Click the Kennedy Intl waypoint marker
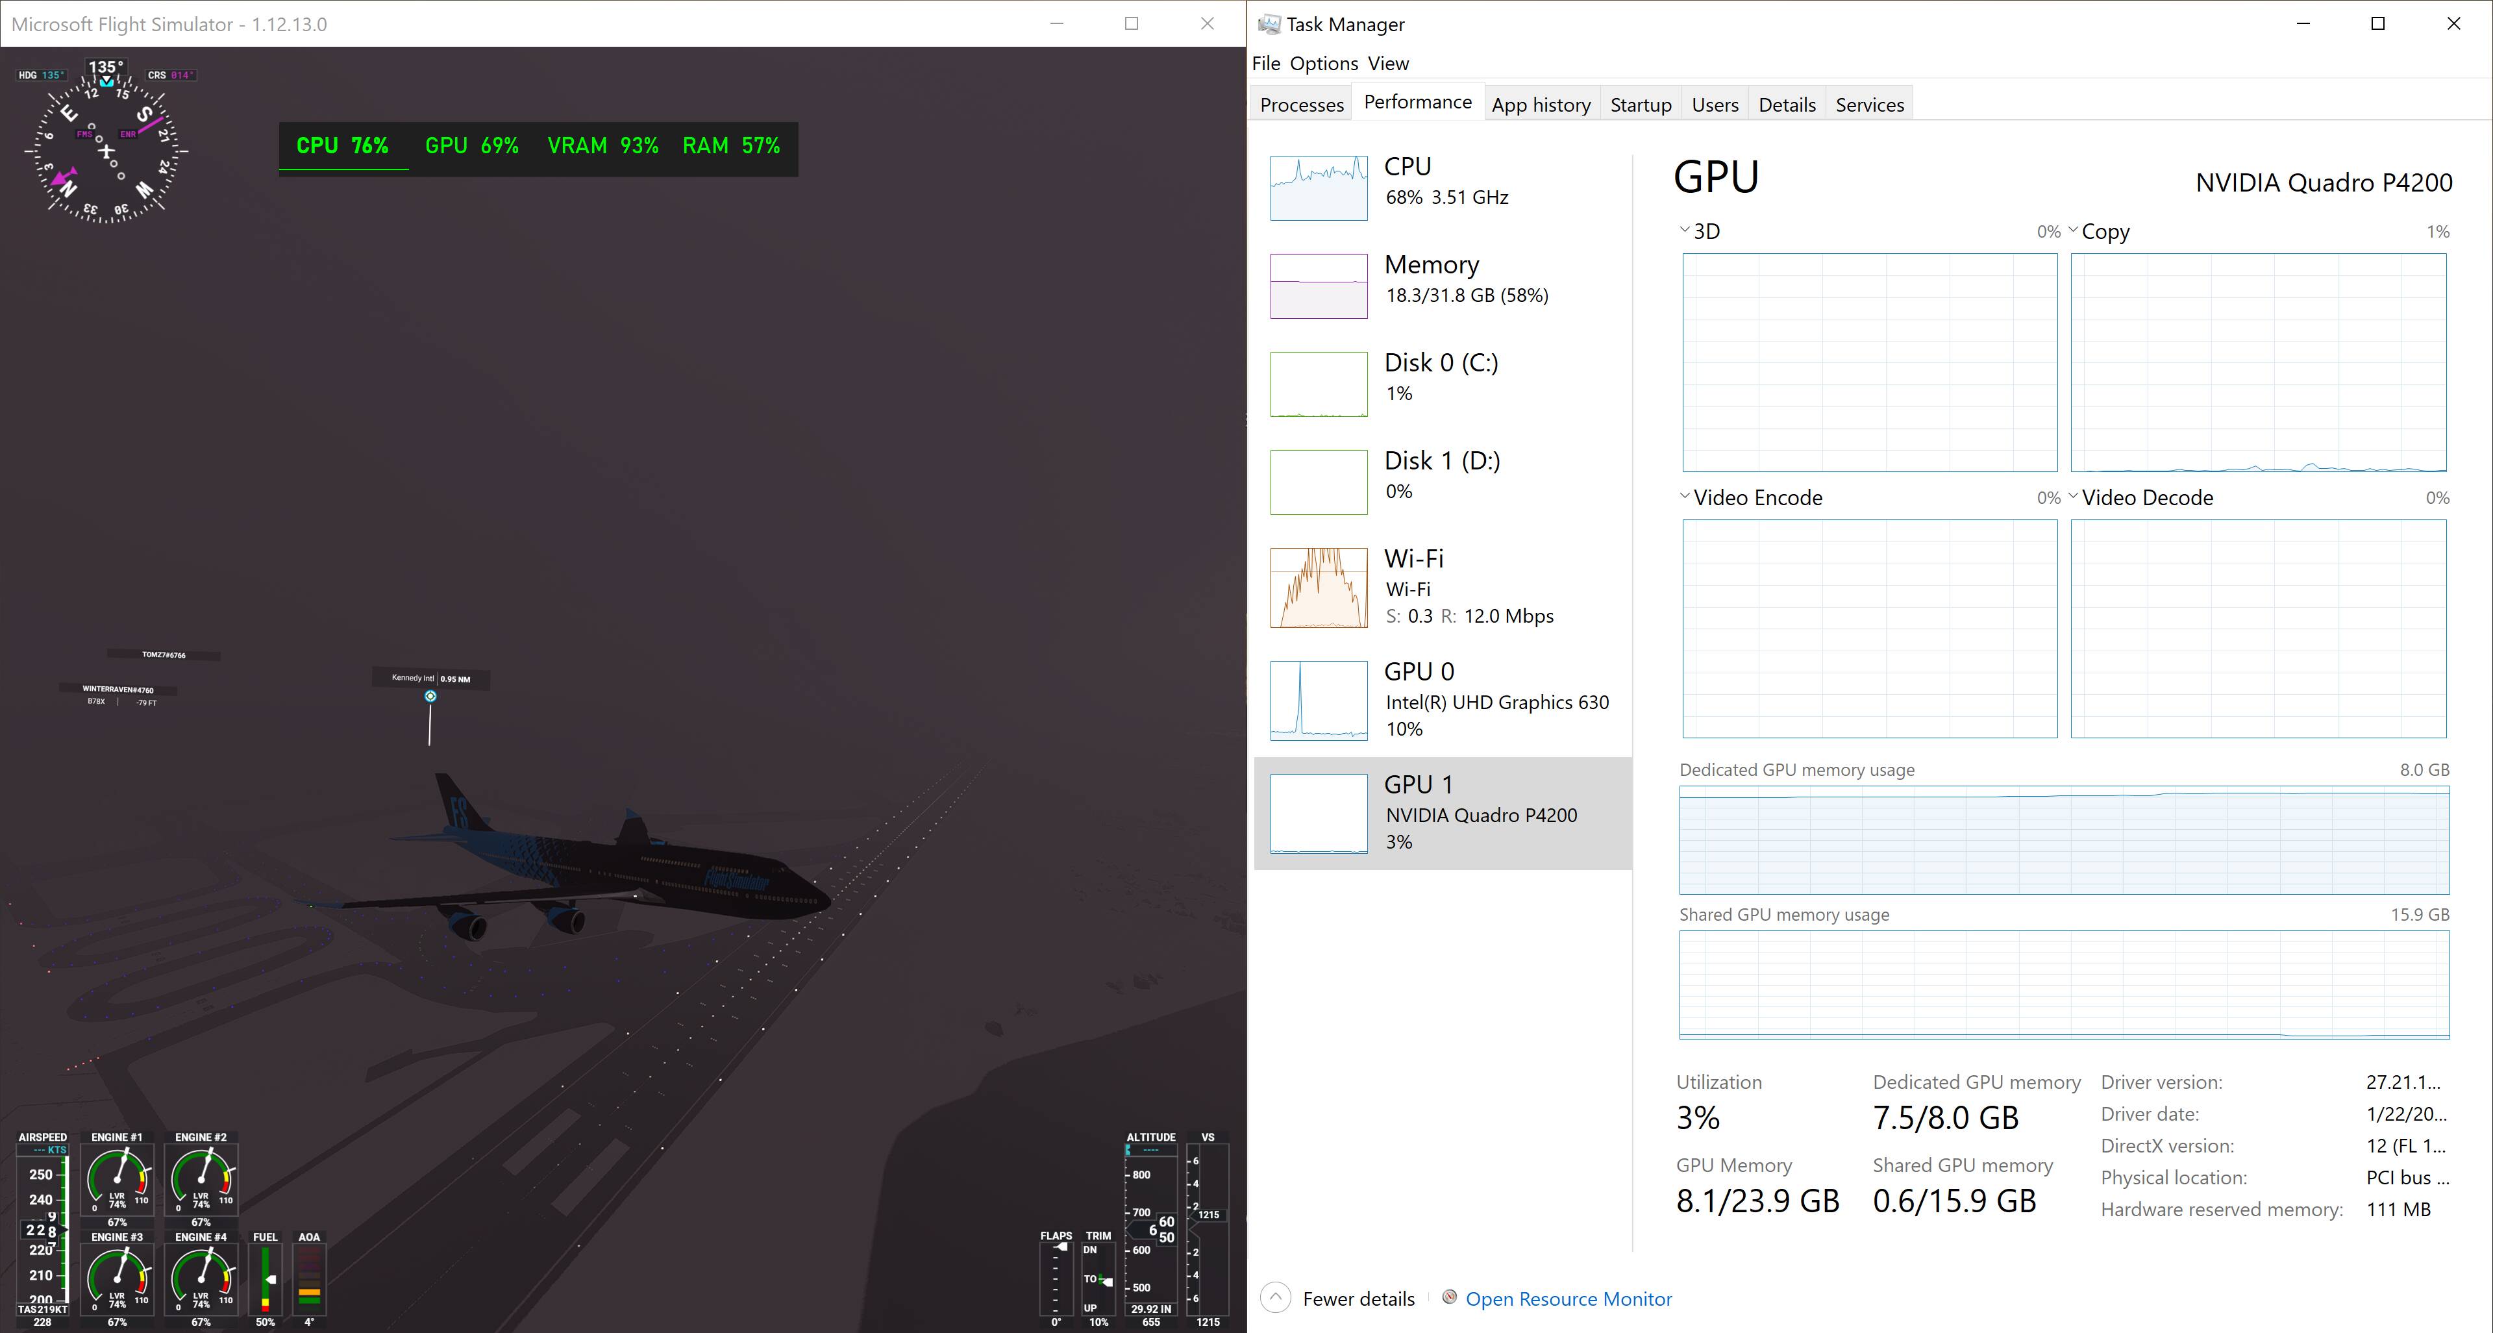This screenshot has height=1333, width=2493. pos(430,696)
